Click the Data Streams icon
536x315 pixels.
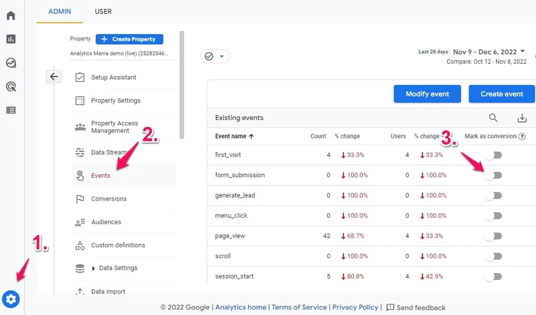click(80, 152)
